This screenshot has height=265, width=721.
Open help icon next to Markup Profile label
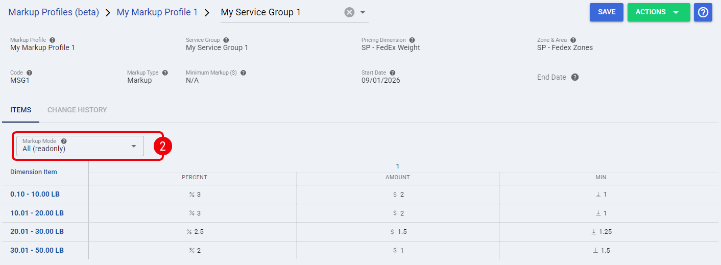[x=53, y=40]
